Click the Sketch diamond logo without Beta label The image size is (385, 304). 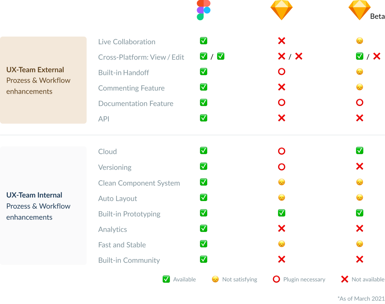[281, 10]
